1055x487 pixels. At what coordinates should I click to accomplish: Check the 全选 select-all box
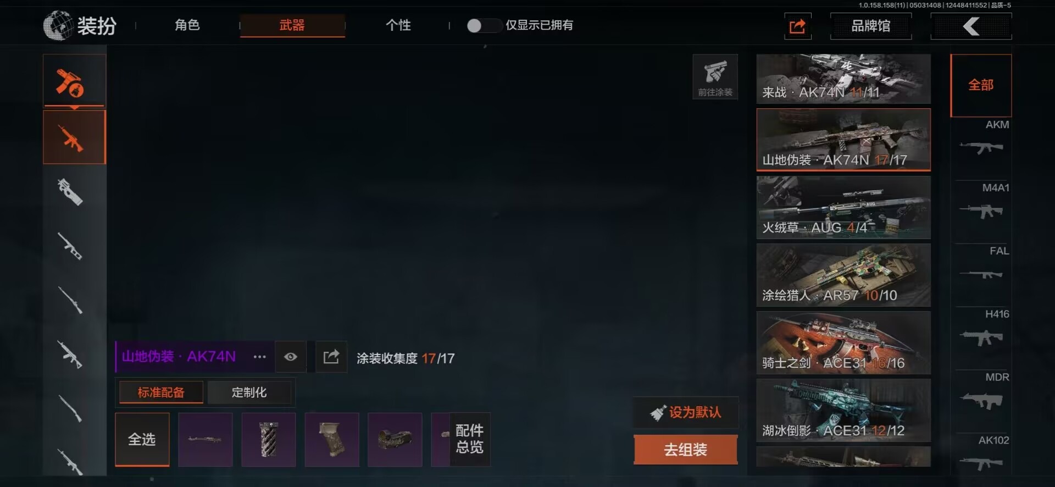[142, 439]
